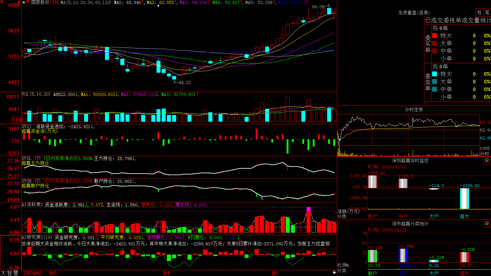Click the lock icon at the timeline's right end
Image resolution: width=491 pixels, height=276 pixels.
click(334, 272)
